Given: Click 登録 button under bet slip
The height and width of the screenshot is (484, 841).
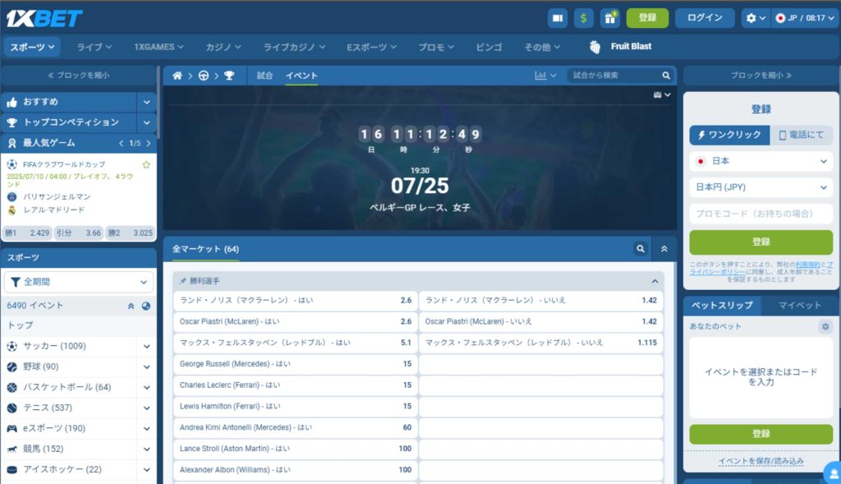Looking at the screenshot, I should pyautogui.click(x=761, y=434).
